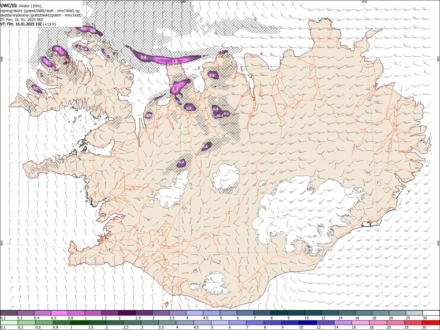Click the 'rigning/skúrir' legend description line

40,10
